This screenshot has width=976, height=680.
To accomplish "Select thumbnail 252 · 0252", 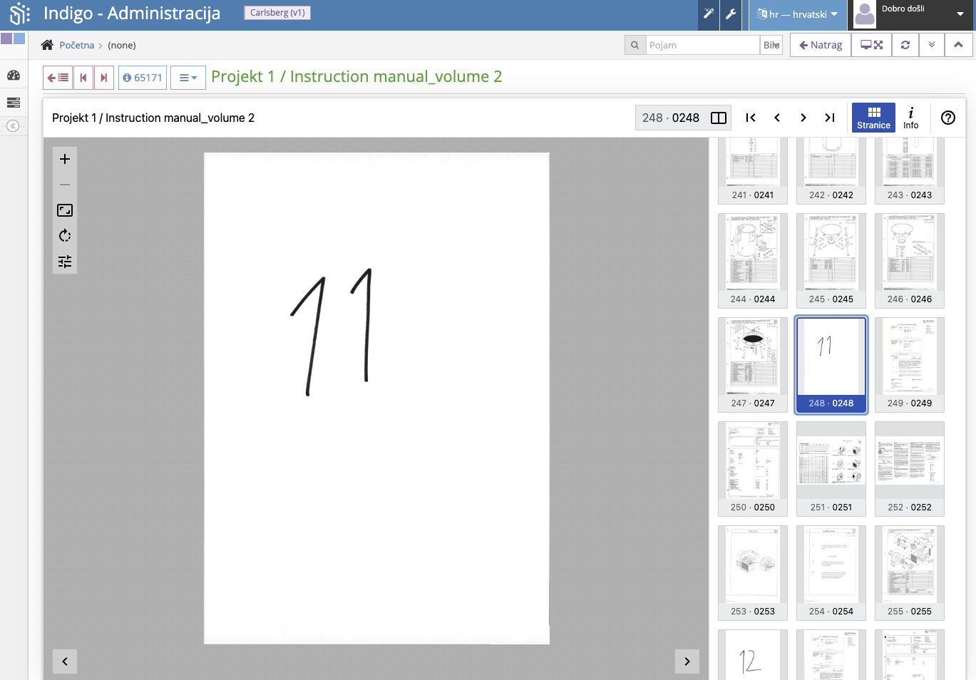I will click(x=910, y=469).
